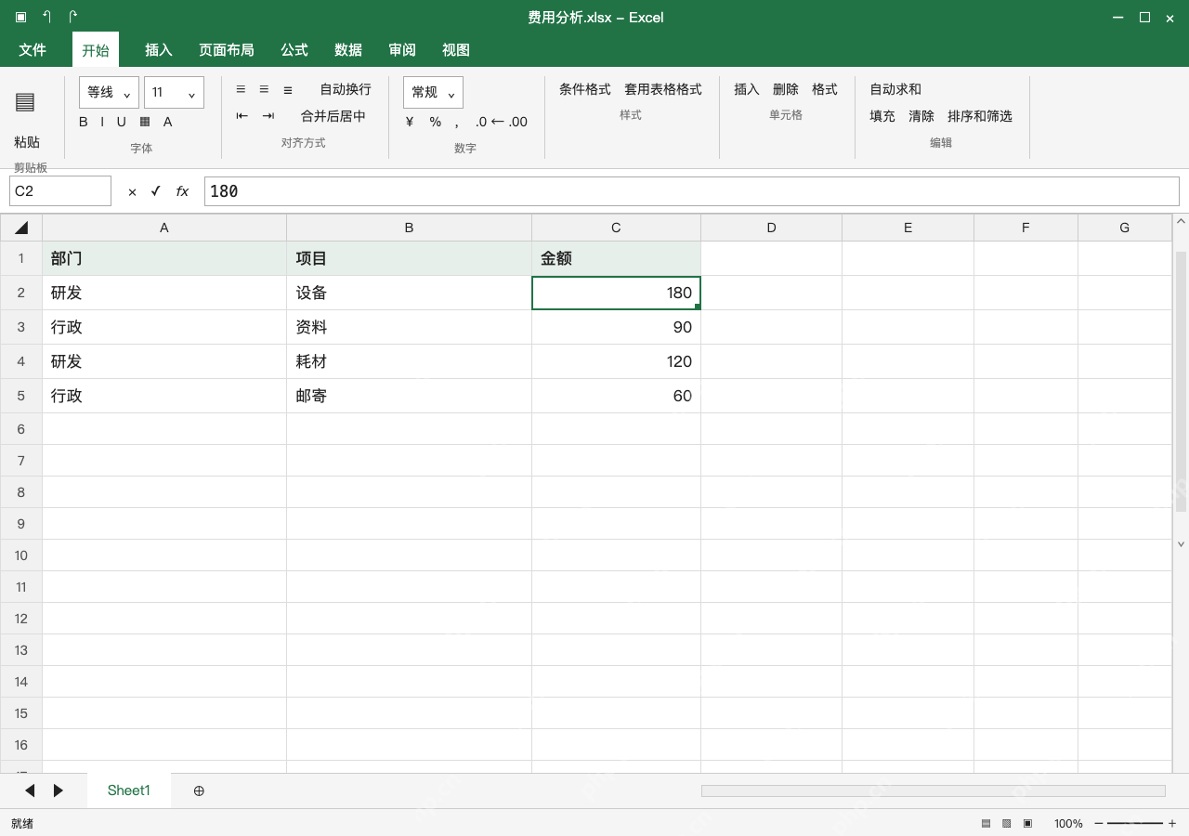
Task: Click the formula bar showing 180
Action: [x=692, y=191]
